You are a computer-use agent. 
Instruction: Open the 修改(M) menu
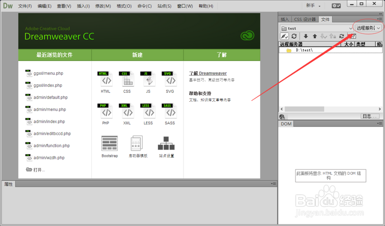(x=103, y=6)
